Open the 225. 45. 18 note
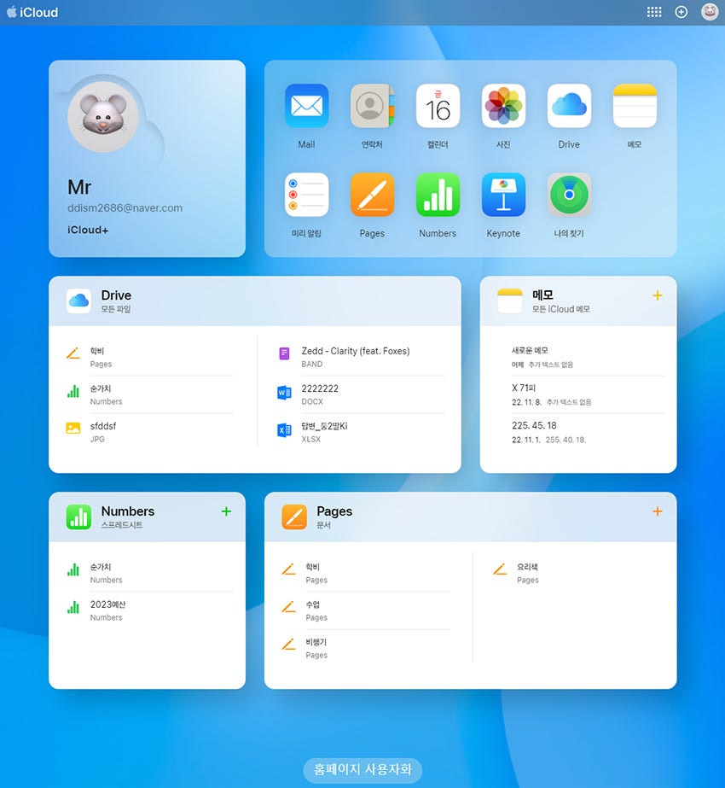 588,432
